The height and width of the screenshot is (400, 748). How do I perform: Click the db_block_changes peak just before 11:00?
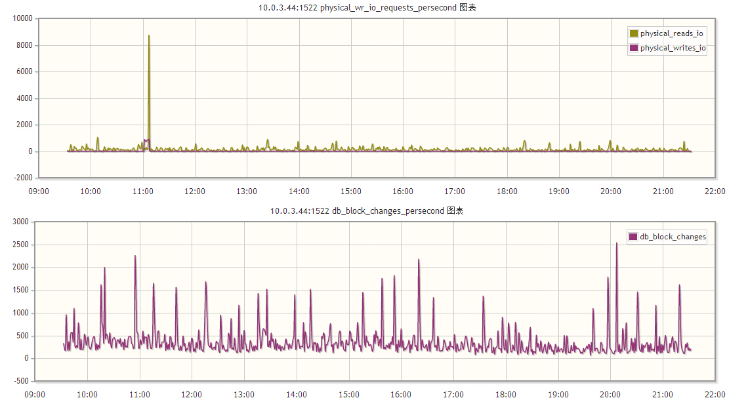pyautogui.click(x=135, y=257)
